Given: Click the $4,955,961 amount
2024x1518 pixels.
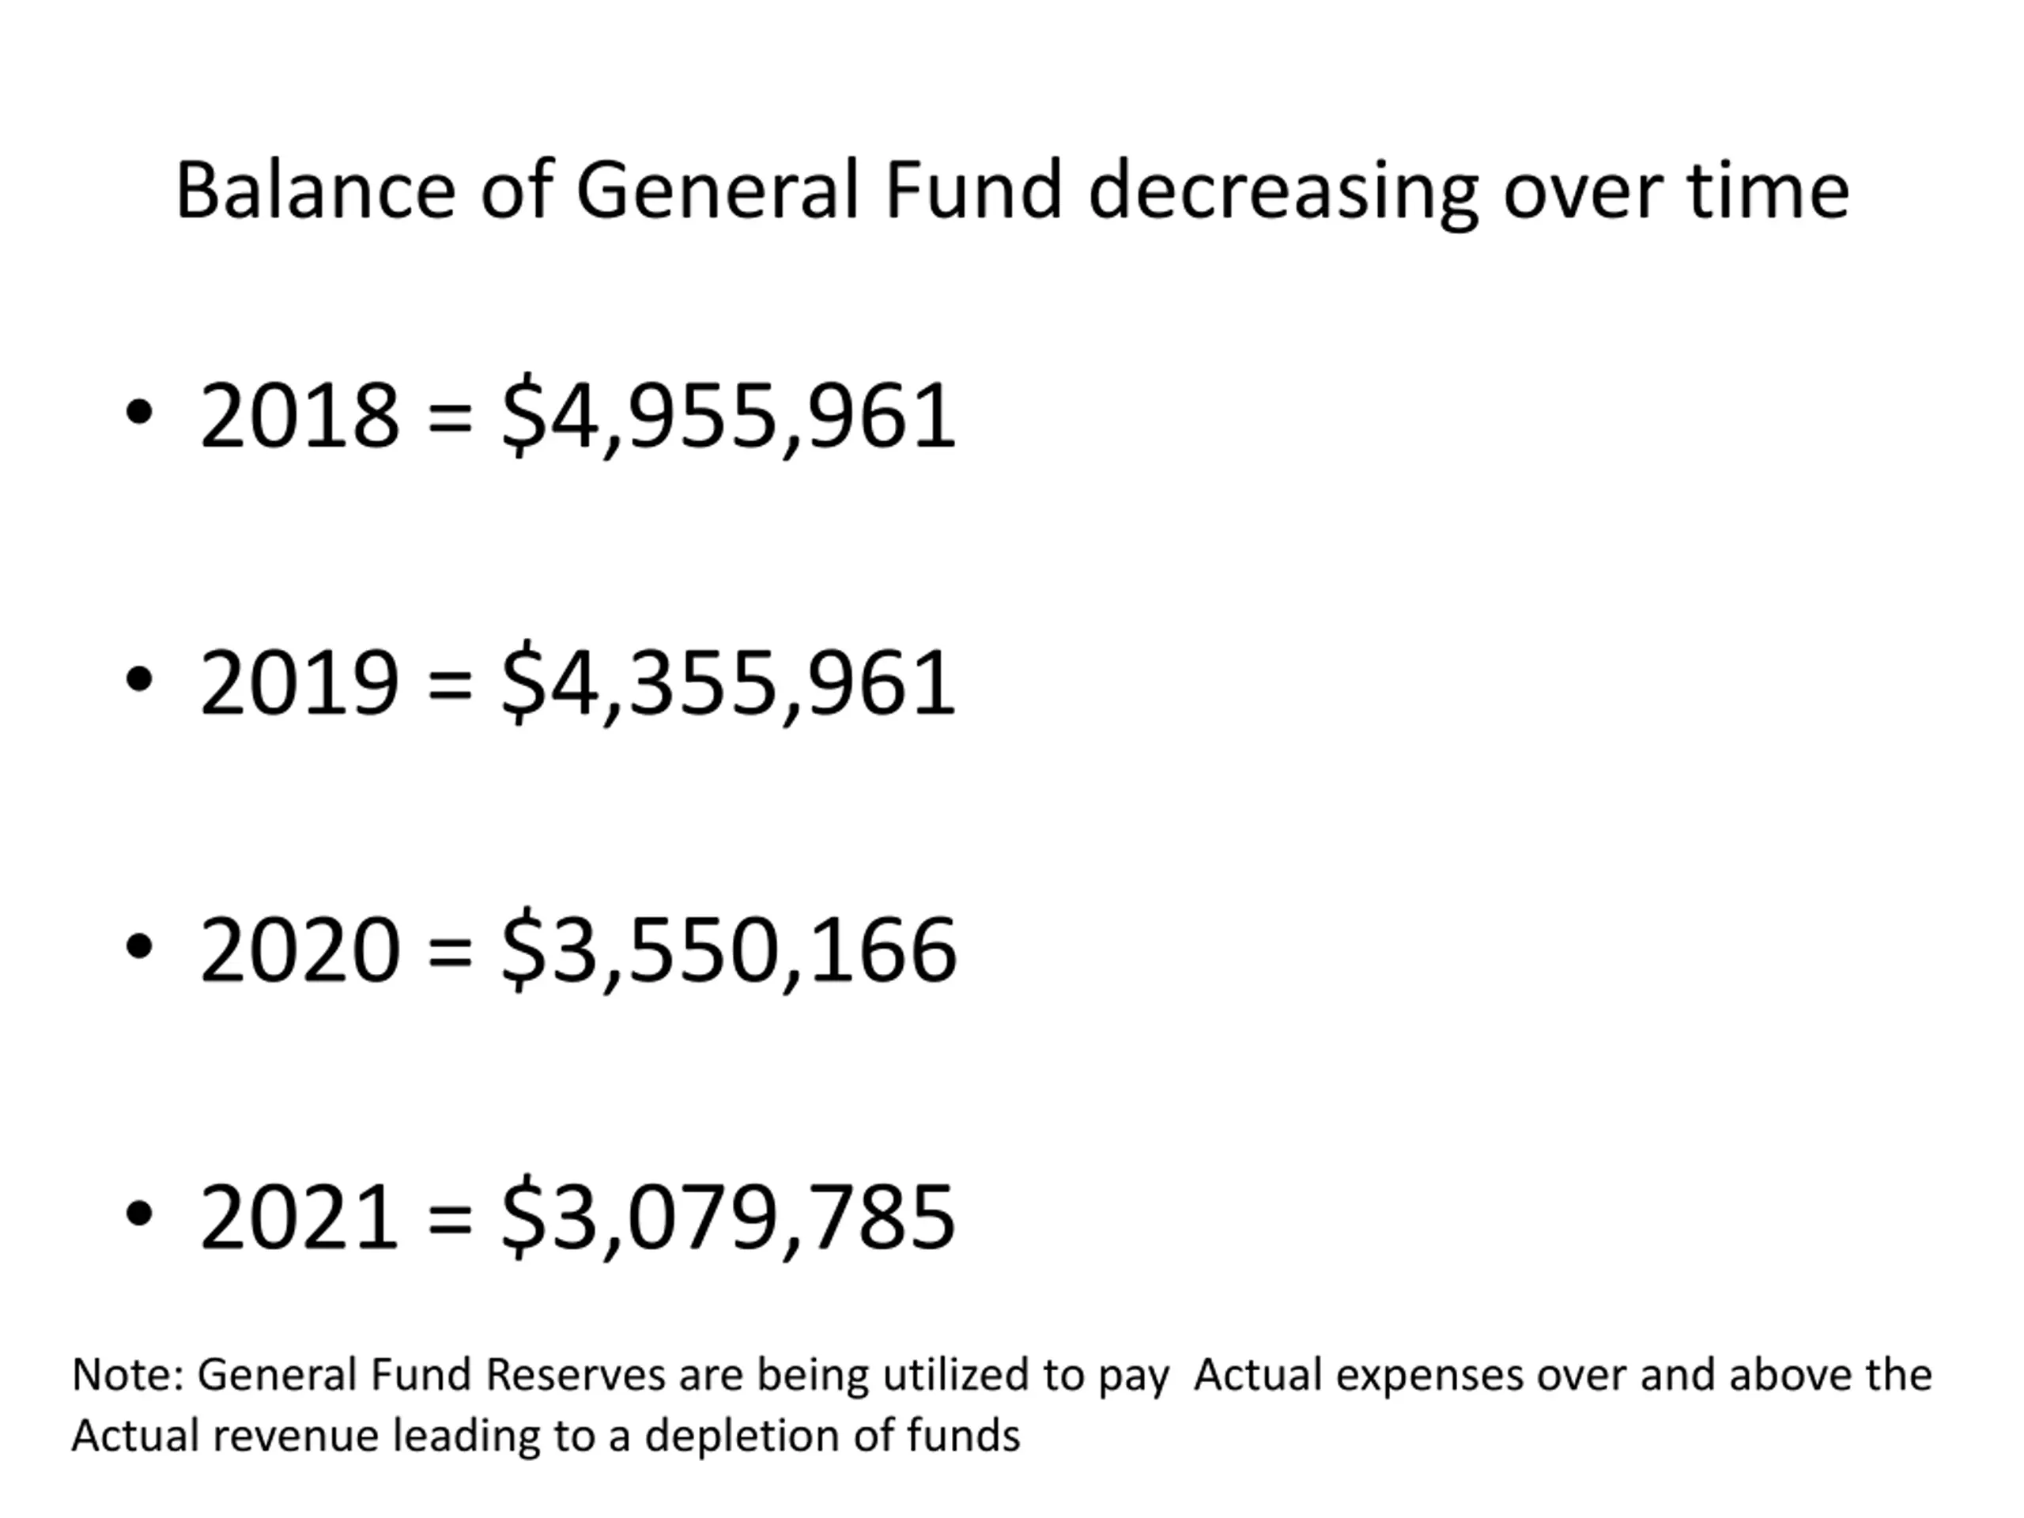Looking at the screenshot, I should pos(729,417).
